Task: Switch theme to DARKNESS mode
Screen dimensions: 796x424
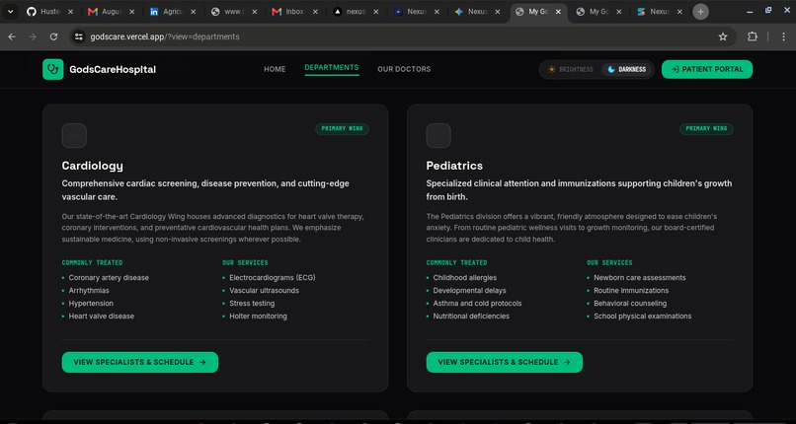Action: [x=627, y=69]
